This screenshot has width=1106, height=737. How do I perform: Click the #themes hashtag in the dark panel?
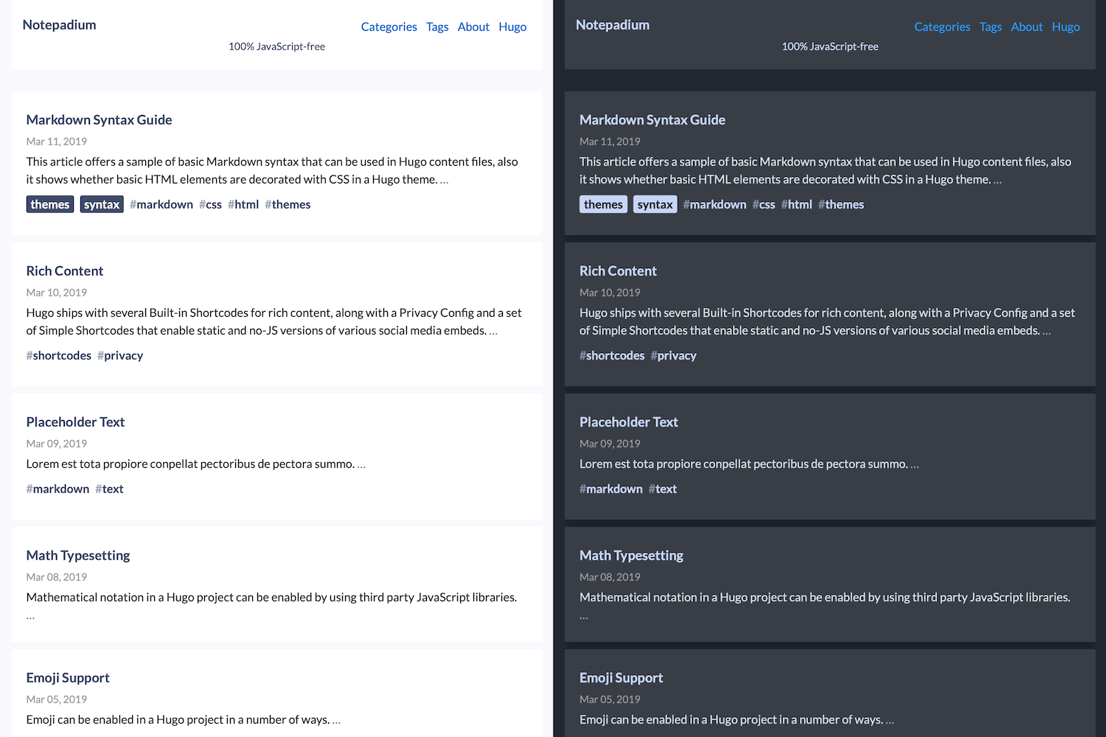click(841, 204)
